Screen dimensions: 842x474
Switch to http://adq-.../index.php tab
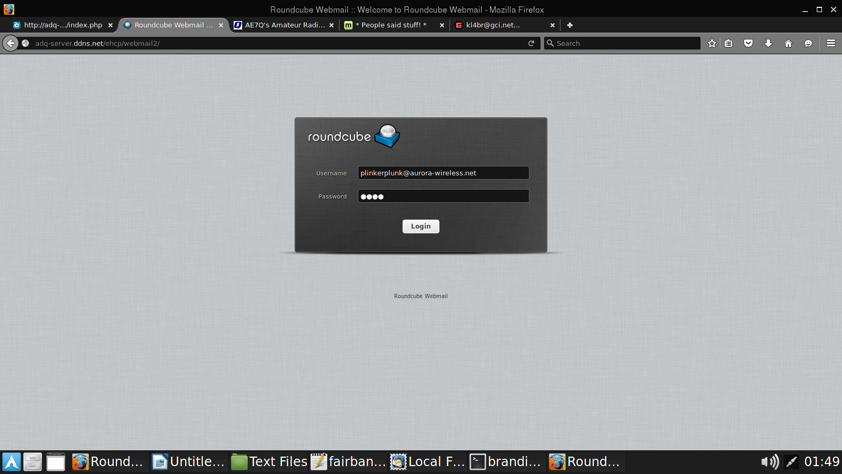click(63, 25)
